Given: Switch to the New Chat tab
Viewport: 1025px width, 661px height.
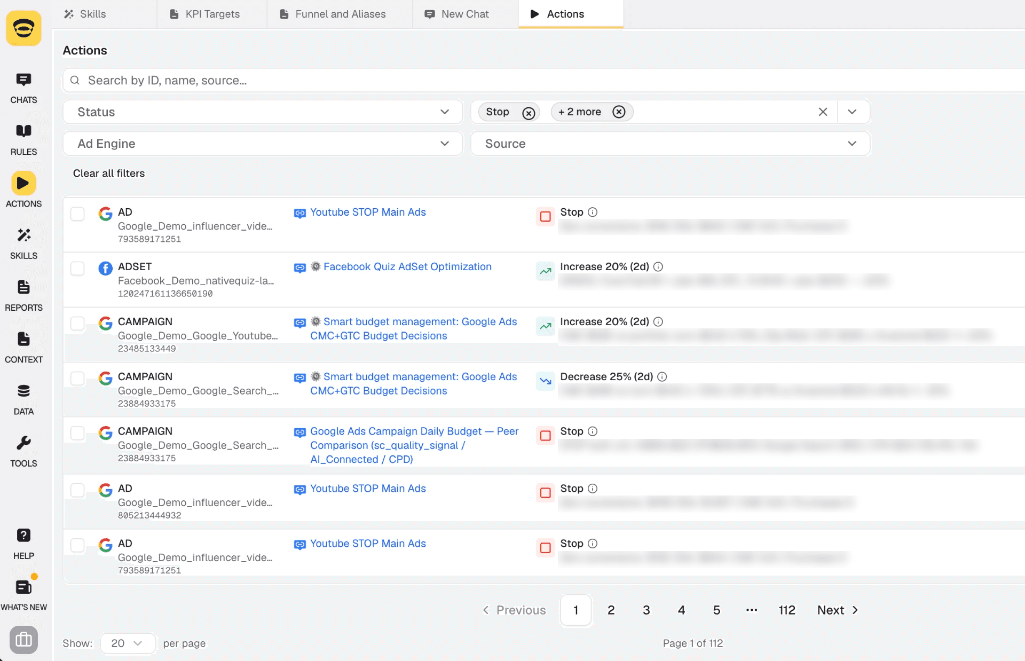Looking at the screenshot, I should tap(457, 14).
